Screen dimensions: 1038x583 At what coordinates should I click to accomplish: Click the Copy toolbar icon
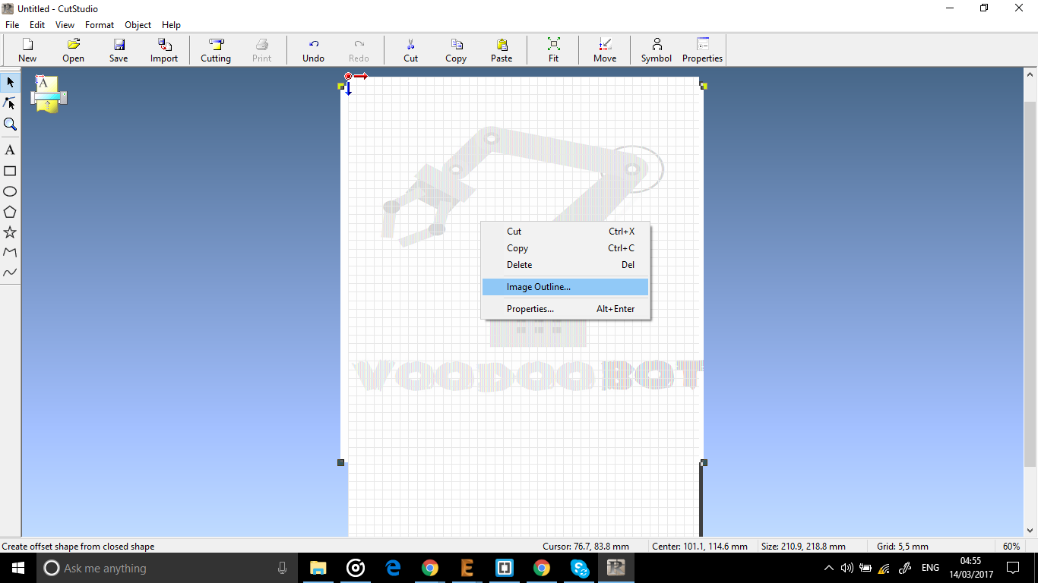click(x=456, y=50)
